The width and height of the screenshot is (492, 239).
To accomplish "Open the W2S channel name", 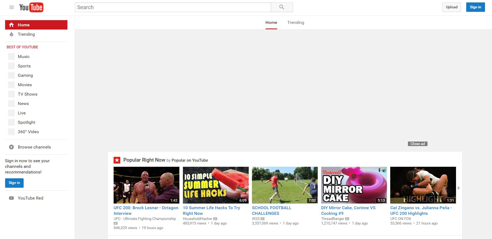I will [256, 219].
